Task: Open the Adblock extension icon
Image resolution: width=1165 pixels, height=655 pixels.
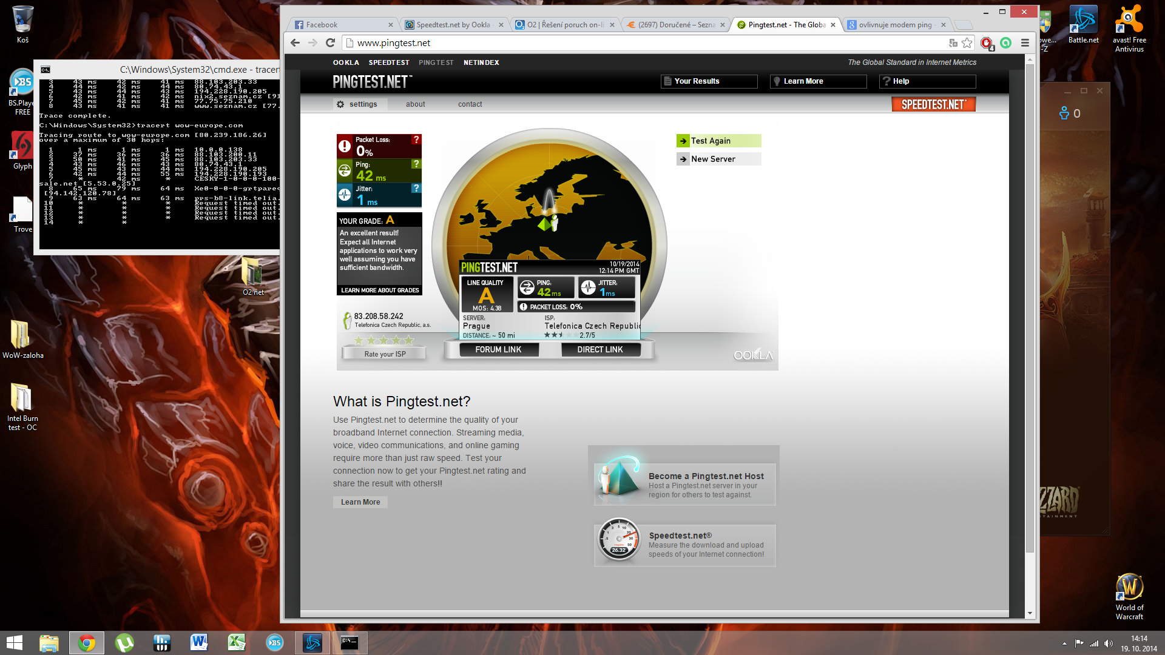Action: [x=987, y=42]
